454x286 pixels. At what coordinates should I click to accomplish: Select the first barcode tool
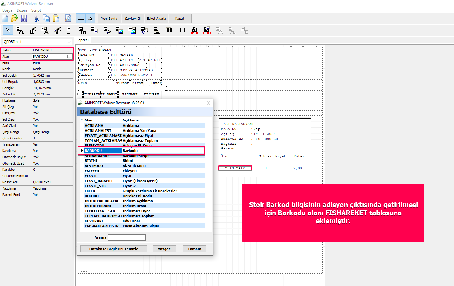(x=170, y=30)
